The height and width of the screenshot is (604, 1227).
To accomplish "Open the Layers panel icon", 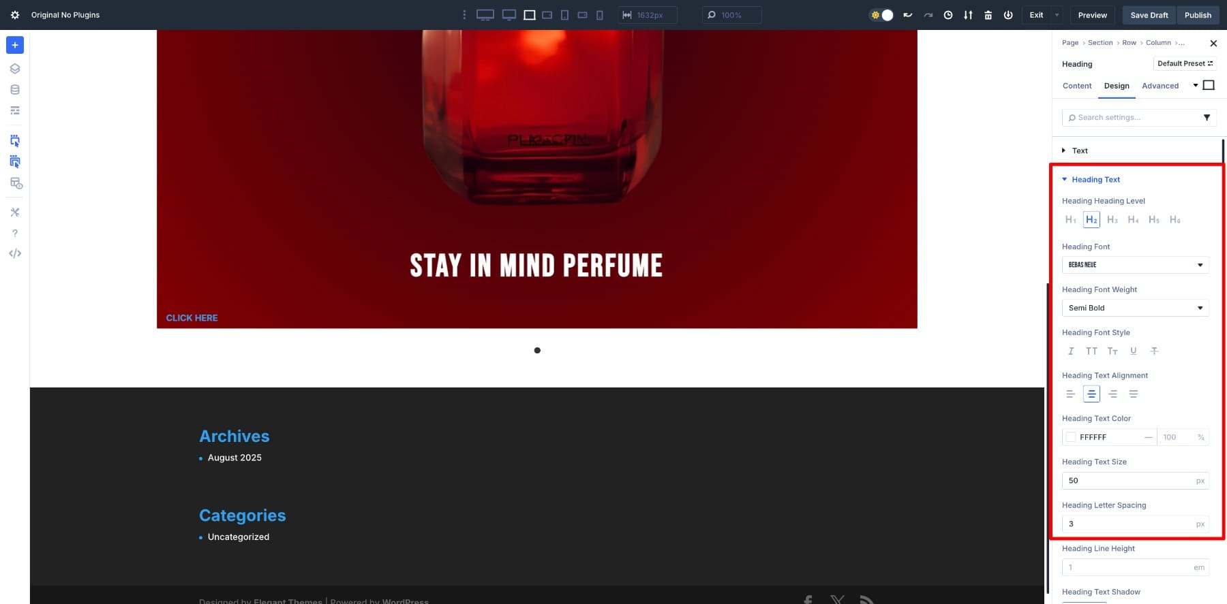I will point(15,69).
